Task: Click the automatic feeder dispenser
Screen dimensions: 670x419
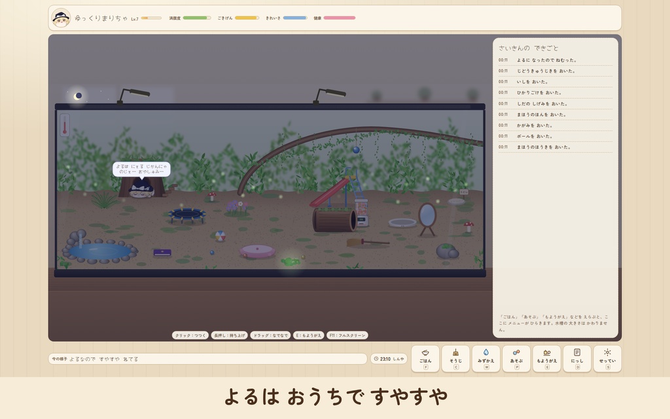Action: [x=362, y=213]
